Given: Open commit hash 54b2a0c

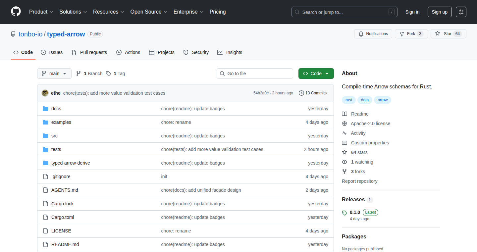Looking at the screenshot, I should (x=261, y=93).
